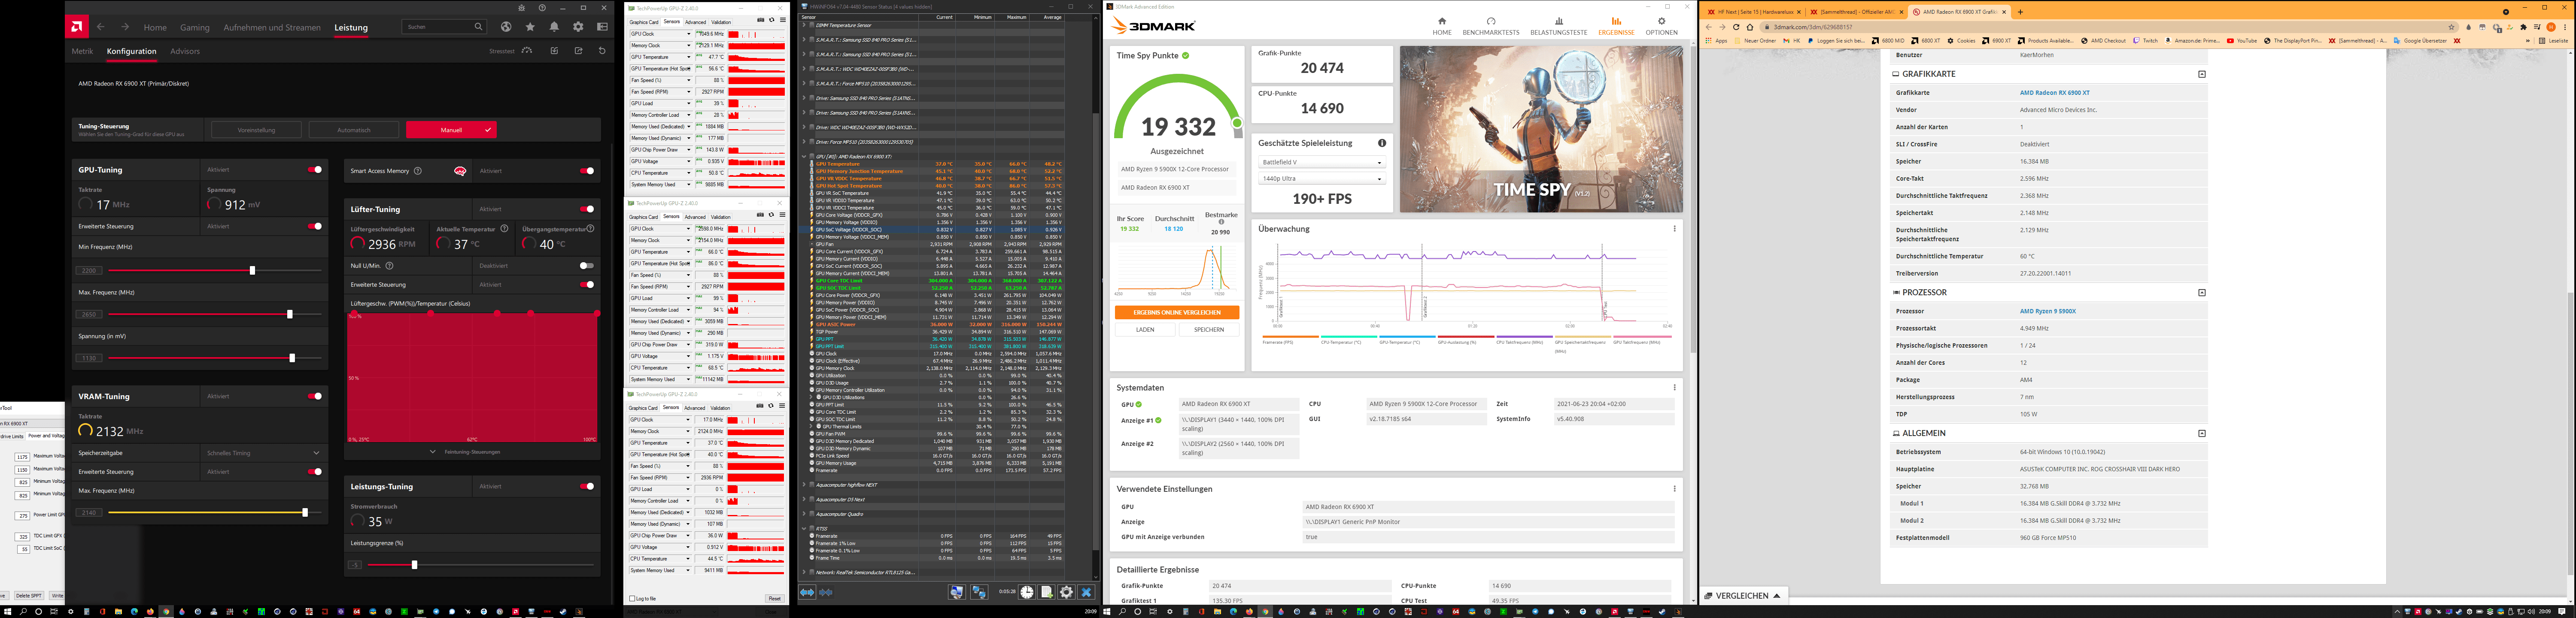This screenshot has height=618, width=2576.
Task: Enable the Null U/Min. fan switch
Action: (587, 266)
